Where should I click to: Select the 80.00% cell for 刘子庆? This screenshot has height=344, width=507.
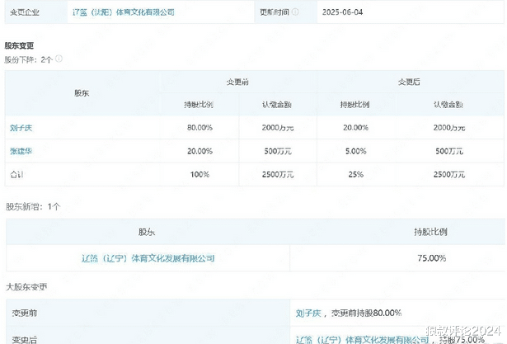coord(200,128)
